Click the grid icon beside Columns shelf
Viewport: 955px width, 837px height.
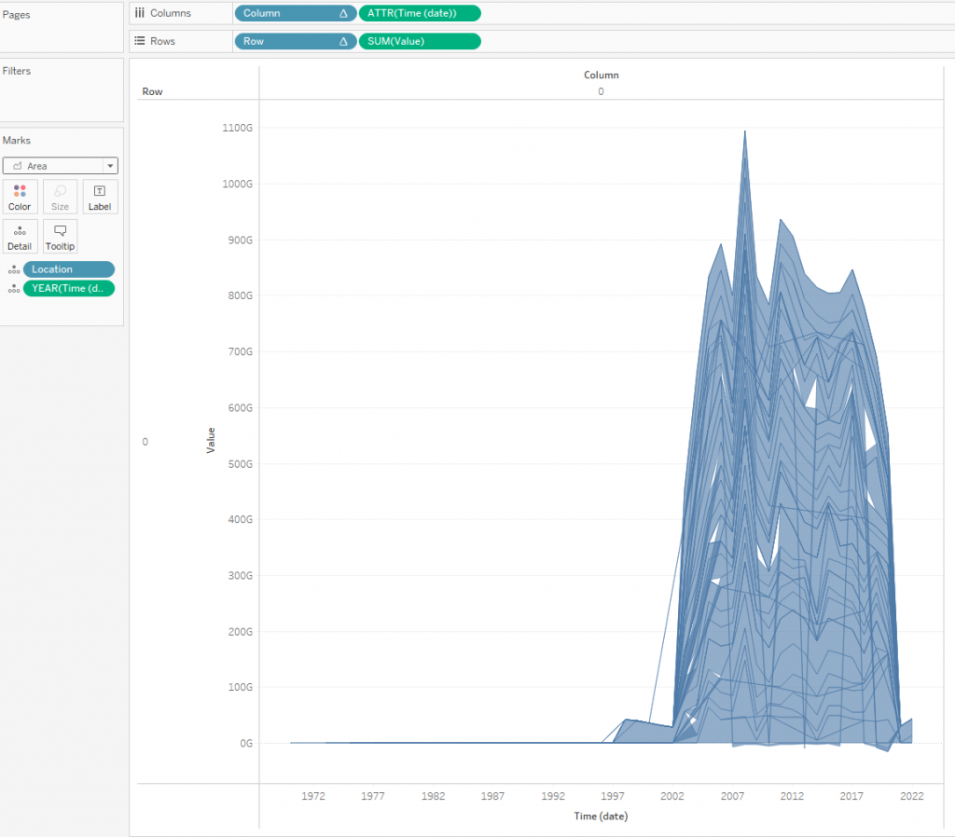139,12
